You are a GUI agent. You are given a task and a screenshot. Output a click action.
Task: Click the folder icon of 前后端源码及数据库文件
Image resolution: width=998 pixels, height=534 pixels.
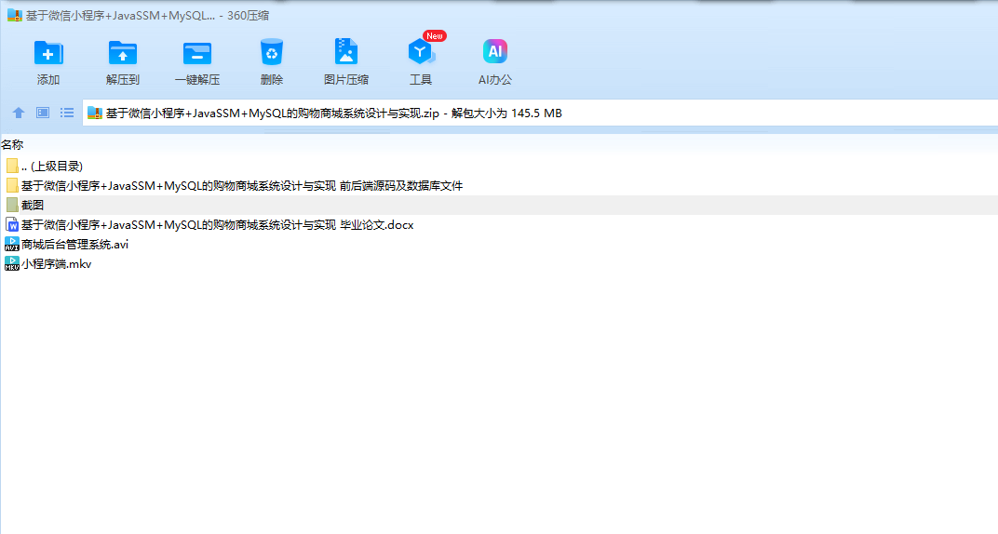click(12, 186)
